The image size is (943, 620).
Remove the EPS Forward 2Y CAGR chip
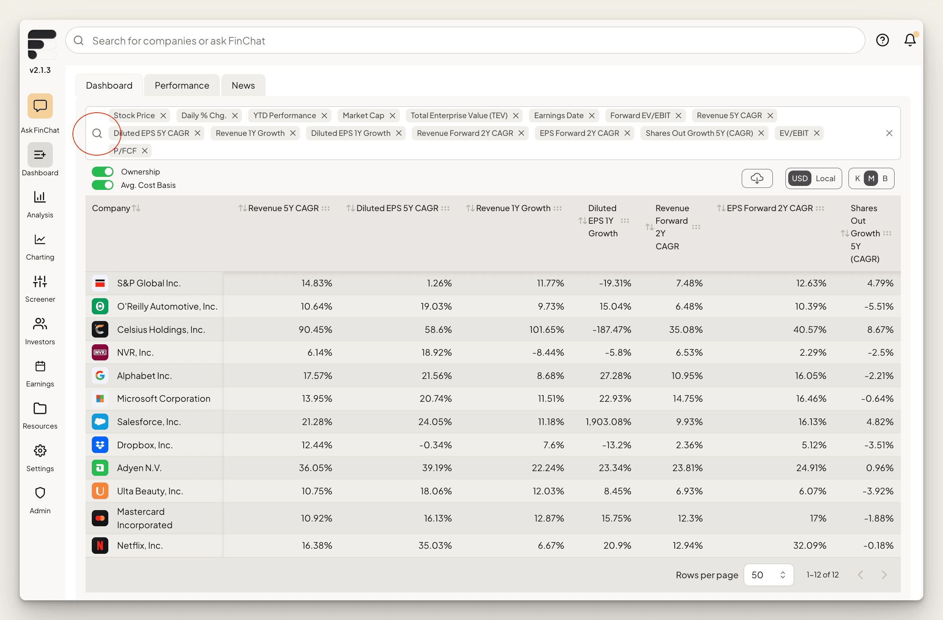pos(627,133)
